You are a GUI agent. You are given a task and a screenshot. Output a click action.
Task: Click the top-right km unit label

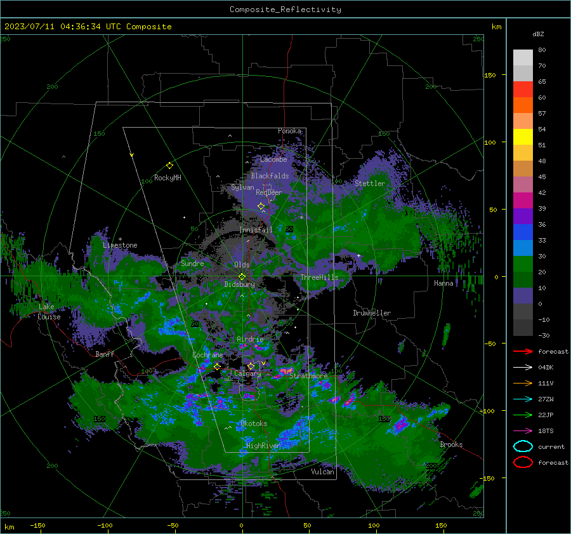[496, 27]
